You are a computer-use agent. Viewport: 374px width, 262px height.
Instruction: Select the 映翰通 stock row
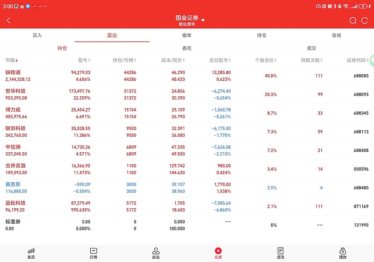coord(187,76)
